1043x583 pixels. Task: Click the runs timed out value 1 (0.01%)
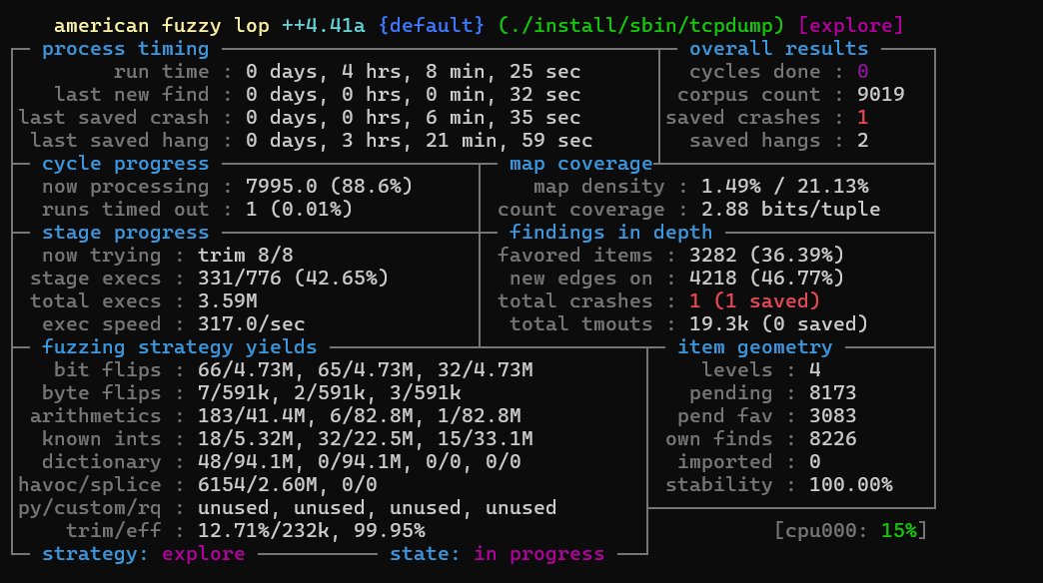(300, 210)
